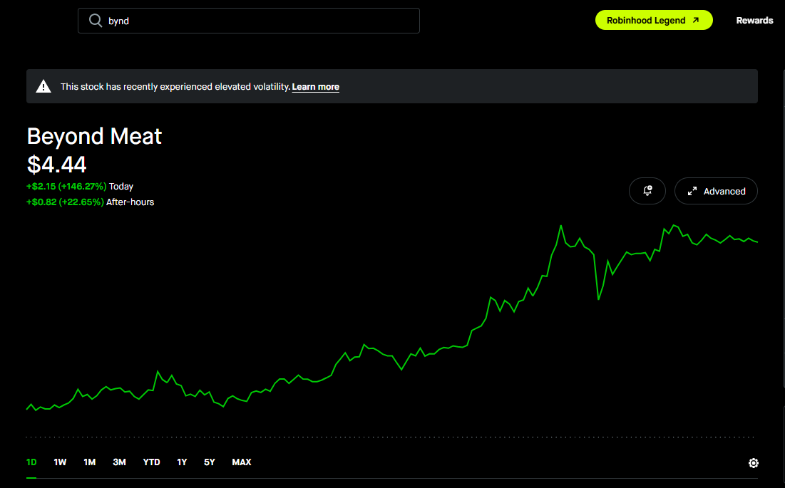Select the 1D chart range
Viewport: 785px width, 488px height.
pos(31,462)
